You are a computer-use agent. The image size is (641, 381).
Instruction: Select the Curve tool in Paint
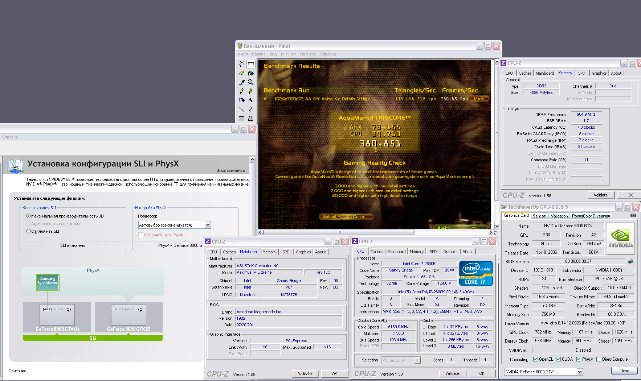pos(251,109)
